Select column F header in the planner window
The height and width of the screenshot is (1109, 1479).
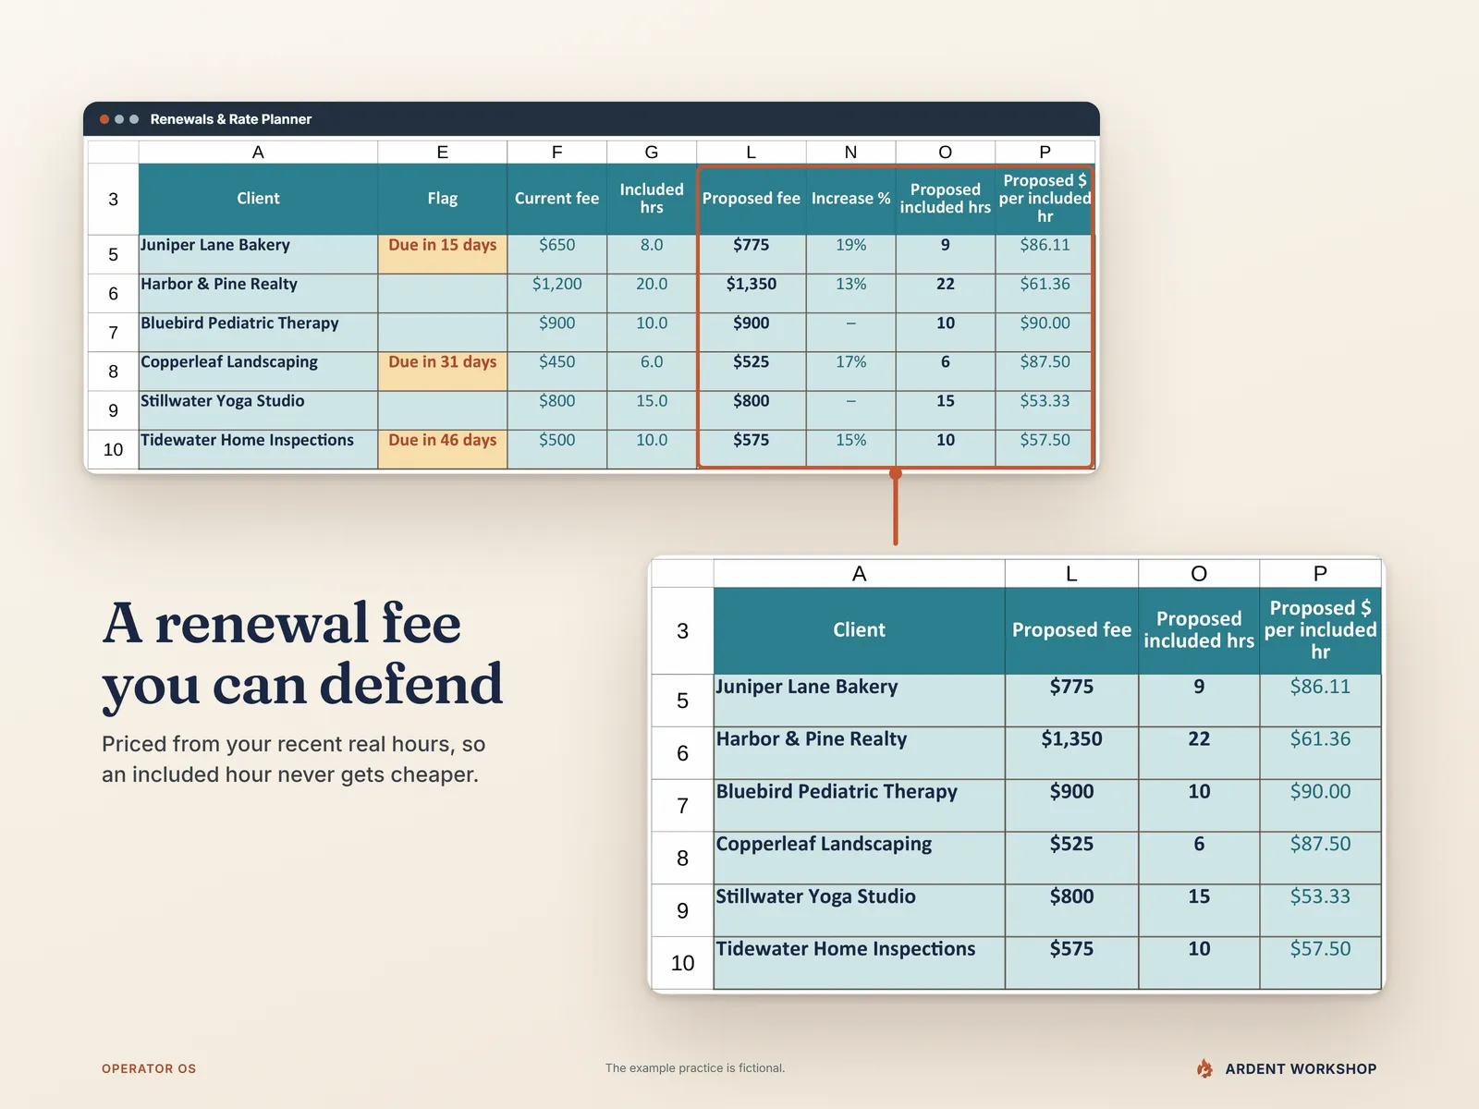(x=557, y=152)
